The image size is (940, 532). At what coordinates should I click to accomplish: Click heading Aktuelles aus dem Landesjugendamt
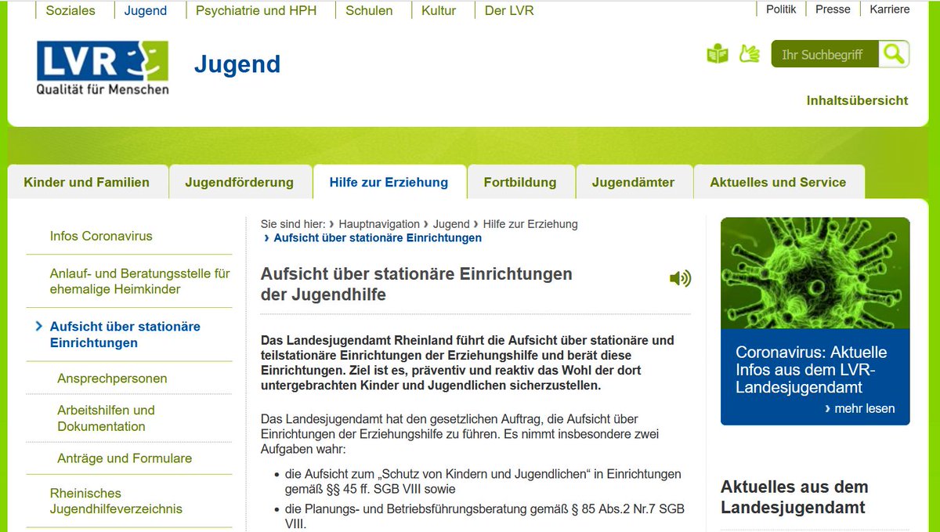794,497
